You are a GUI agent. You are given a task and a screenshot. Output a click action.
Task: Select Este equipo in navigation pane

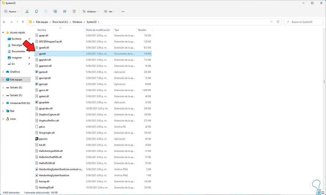[x=16, y=80]
